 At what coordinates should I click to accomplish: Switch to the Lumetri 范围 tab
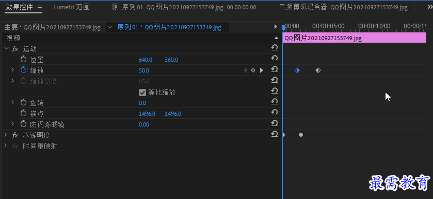(x=72, y=7)
